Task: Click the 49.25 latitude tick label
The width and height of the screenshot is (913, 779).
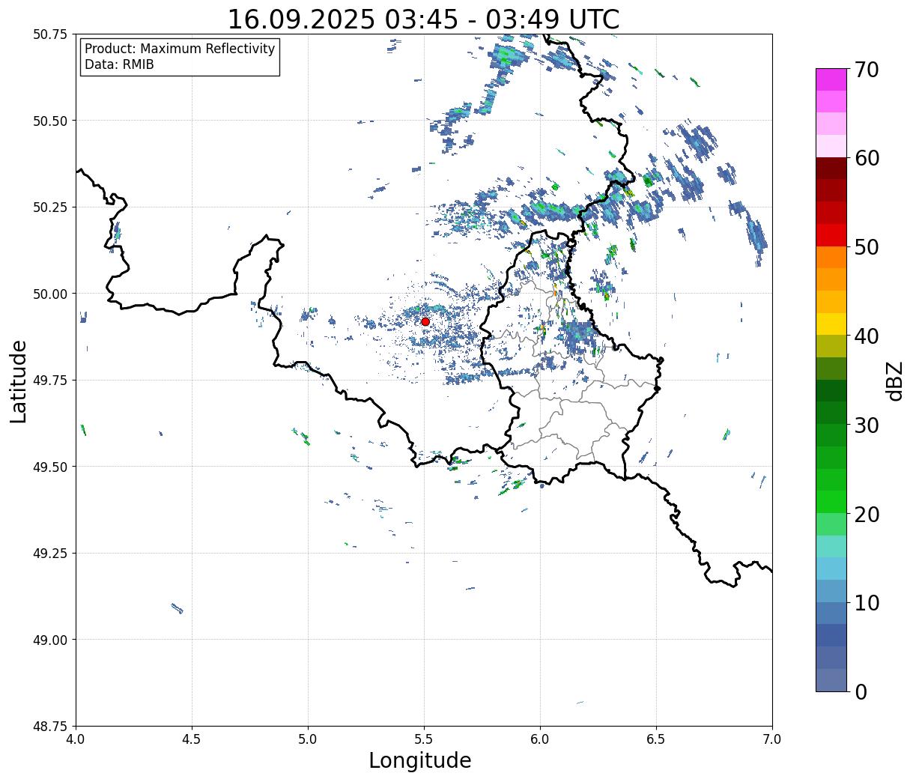Action: (50, 554)
